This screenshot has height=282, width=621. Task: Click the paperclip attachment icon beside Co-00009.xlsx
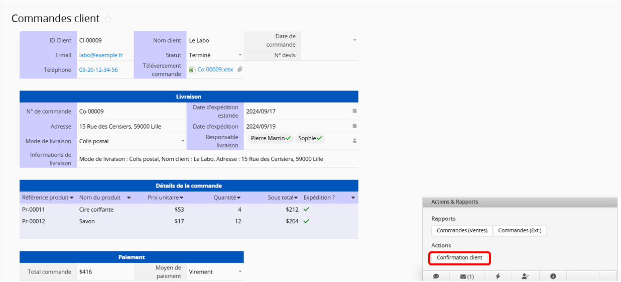[240, 69]
